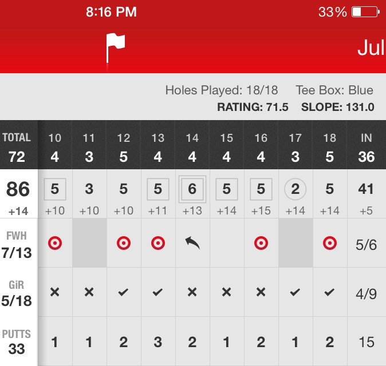This screenshot has height=366, width=386.
Task: Tap the missed-left arrow on hole 14
Action: (x=192, y=243)
